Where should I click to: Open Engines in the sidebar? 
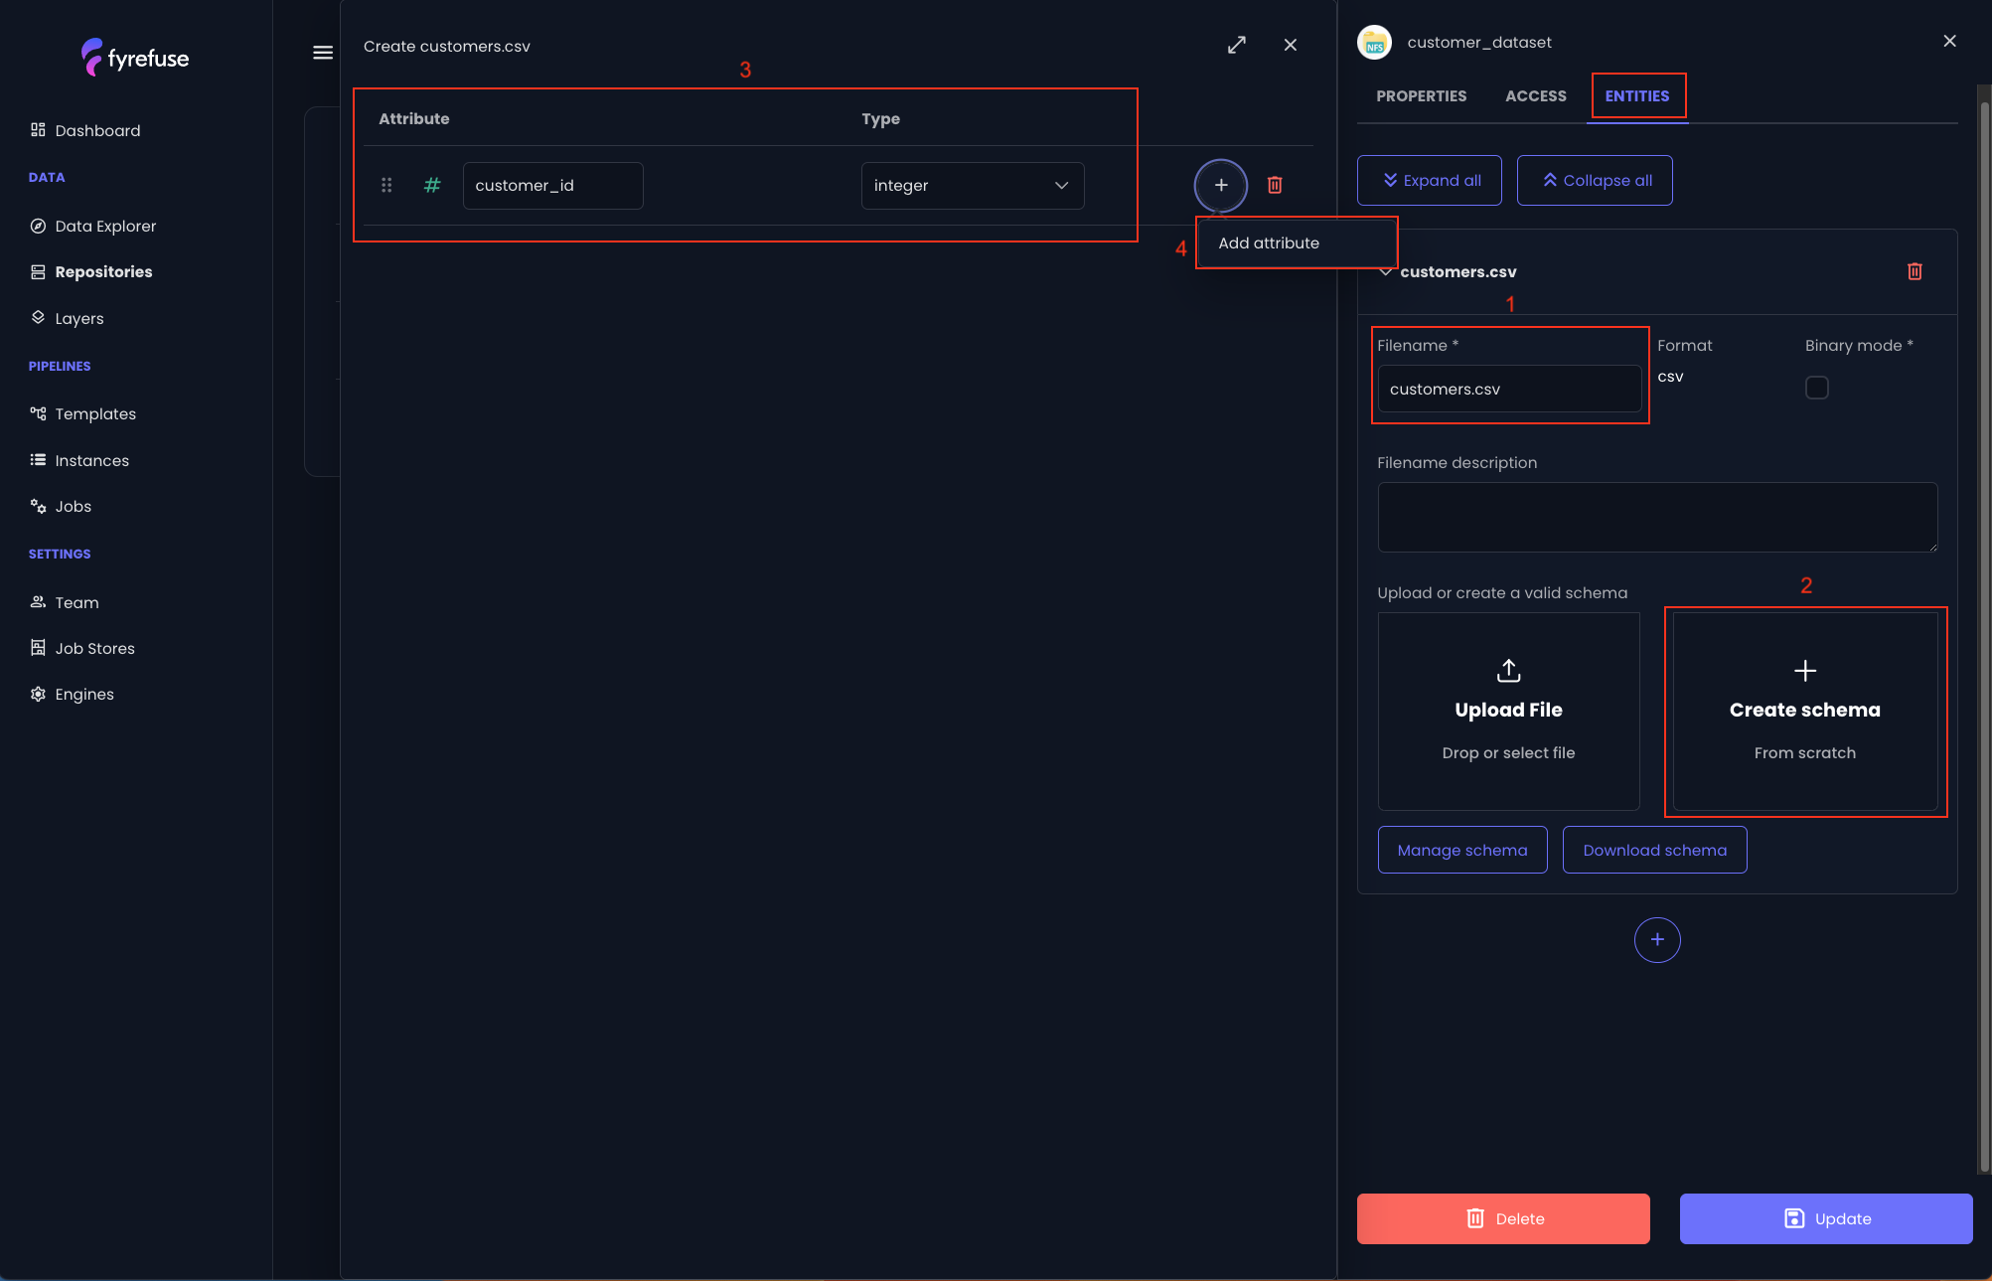tap(84, 694)
